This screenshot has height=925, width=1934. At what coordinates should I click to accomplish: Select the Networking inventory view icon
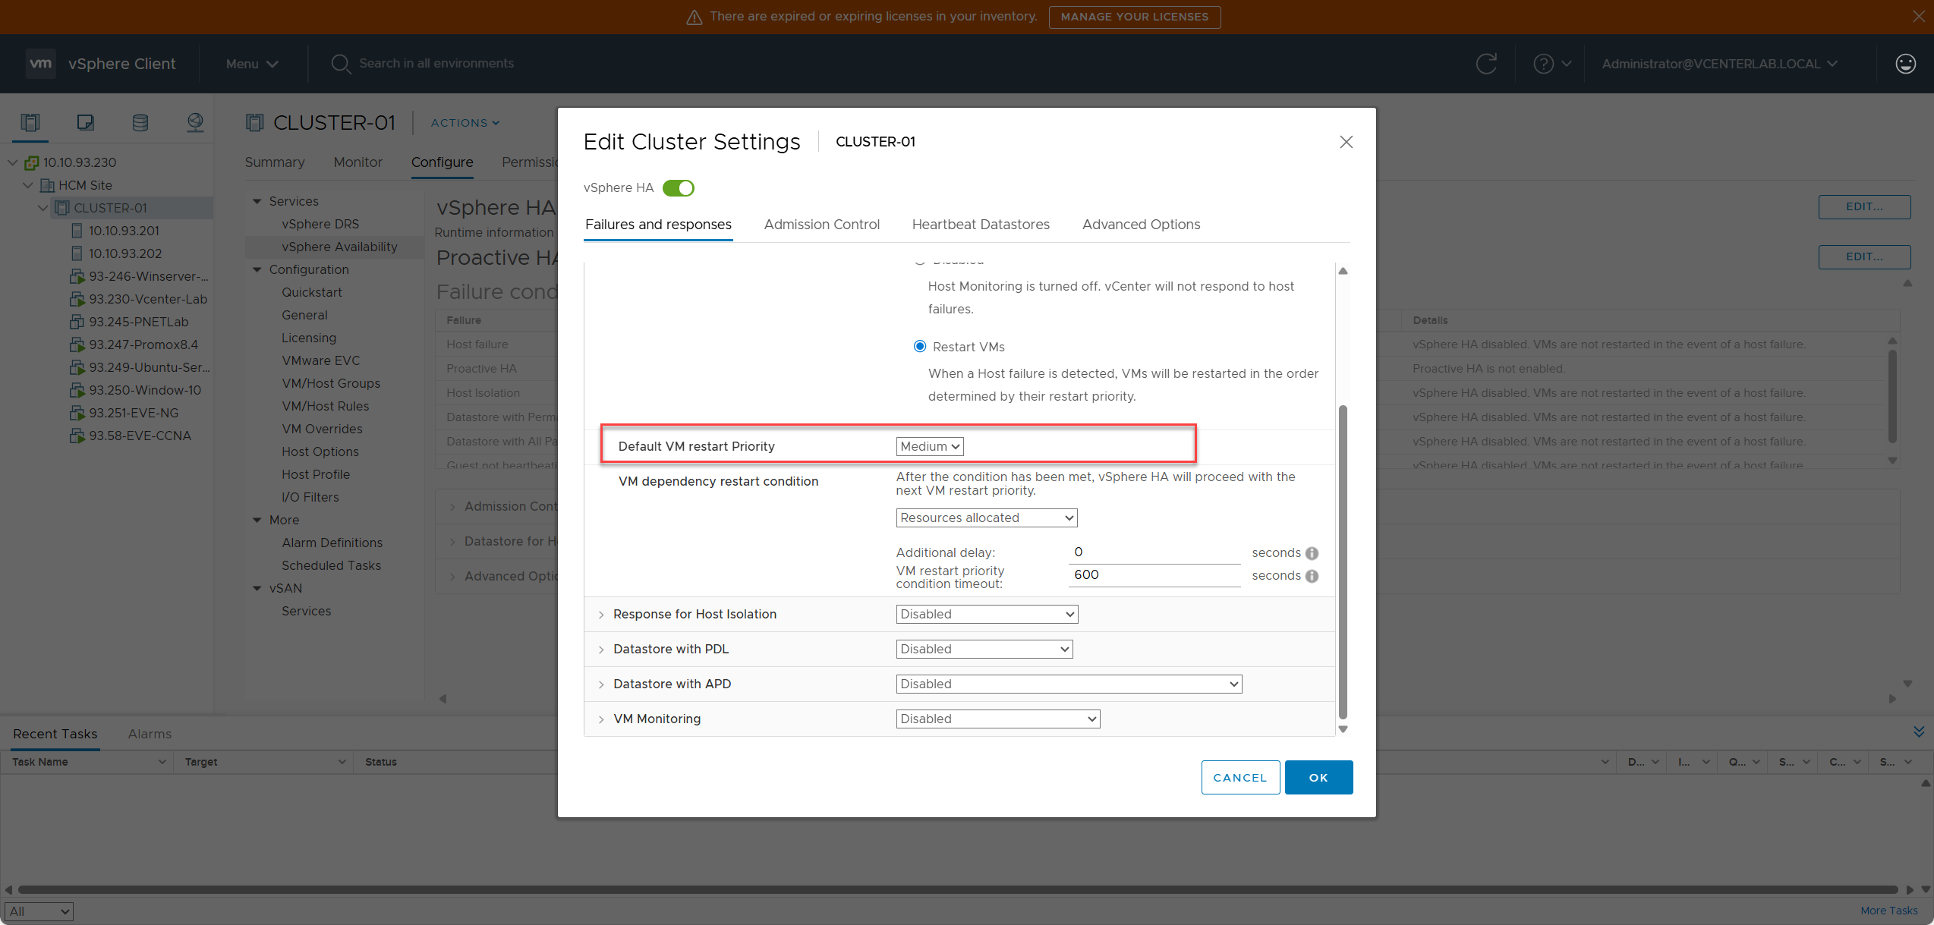195,122
